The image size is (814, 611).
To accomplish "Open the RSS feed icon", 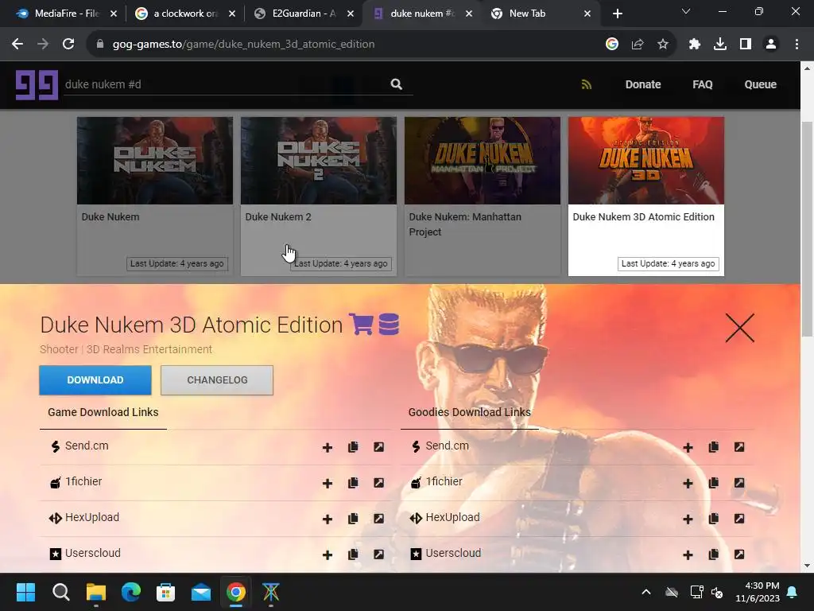I will coord(587,84).
